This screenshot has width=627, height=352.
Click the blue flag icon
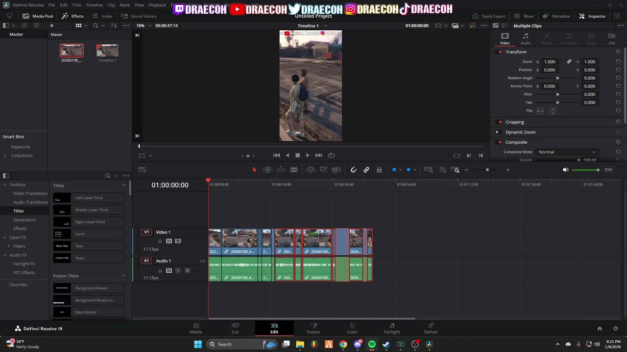pos(394,170)
